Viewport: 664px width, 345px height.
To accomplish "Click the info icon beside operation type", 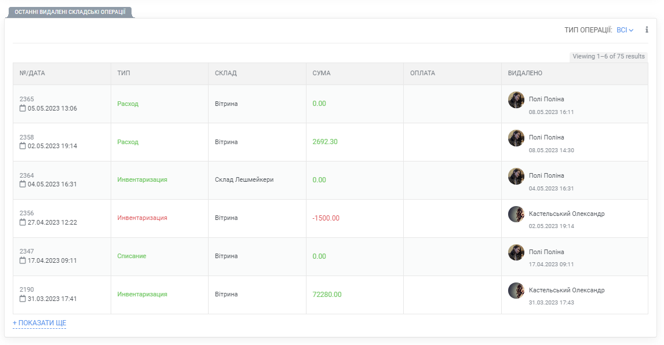I will pos(647,30).
